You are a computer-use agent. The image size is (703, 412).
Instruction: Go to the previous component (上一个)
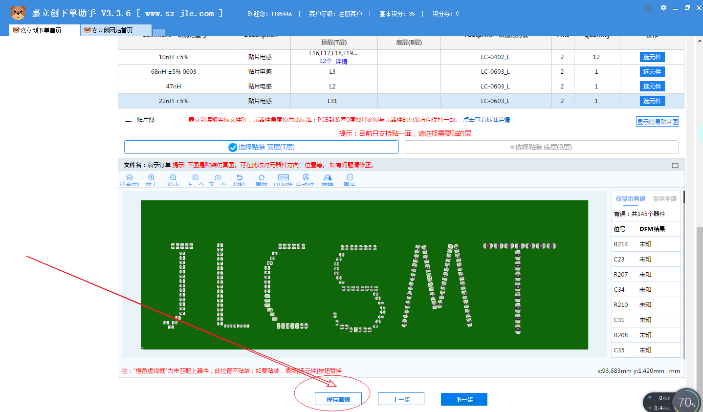(196, 178)
